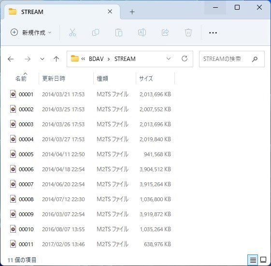Expand the recent locations chevron

click(x=42, y=59)
